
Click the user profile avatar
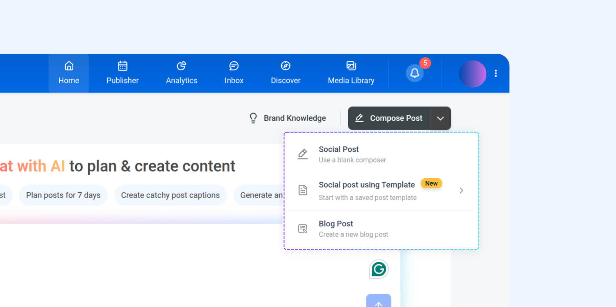(x=473, y=74)
